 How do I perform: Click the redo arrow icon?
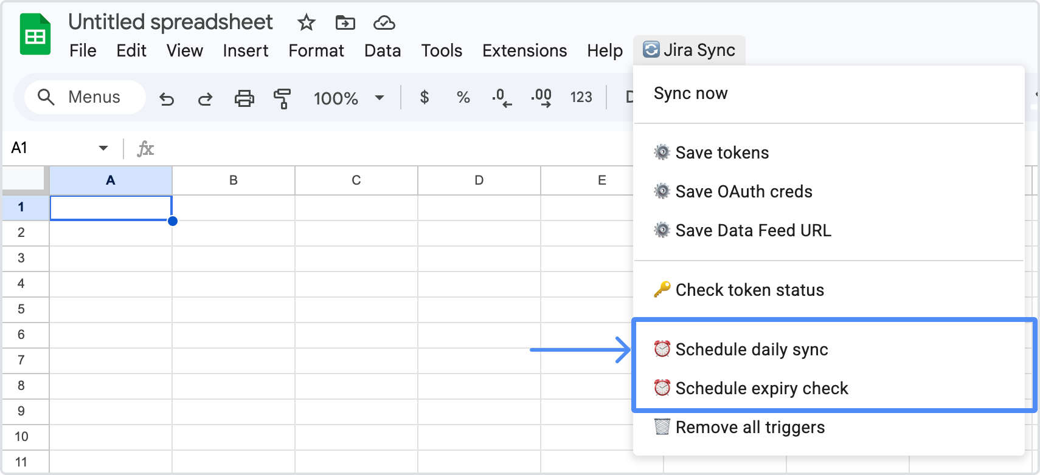[x=205, y=98]
